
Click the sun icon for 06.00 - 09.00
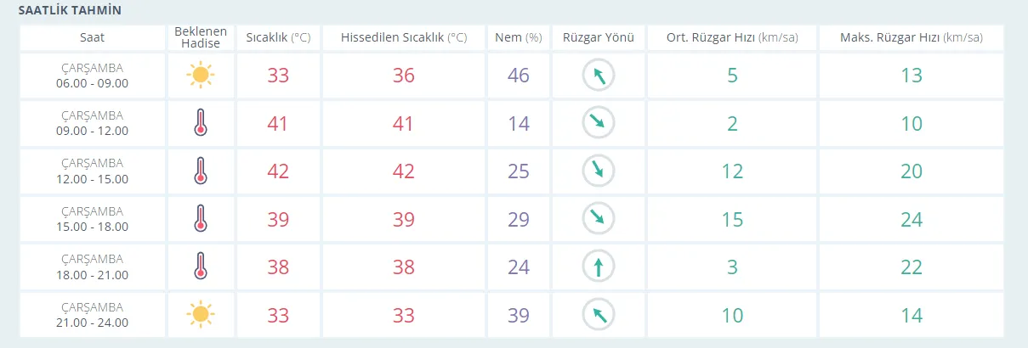(x=200, y=76)
